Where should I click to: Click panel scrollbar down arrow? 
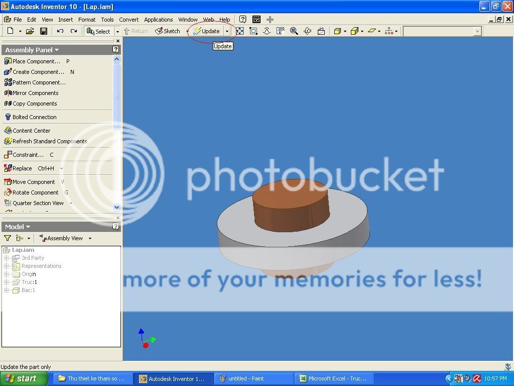click(116, 207)
